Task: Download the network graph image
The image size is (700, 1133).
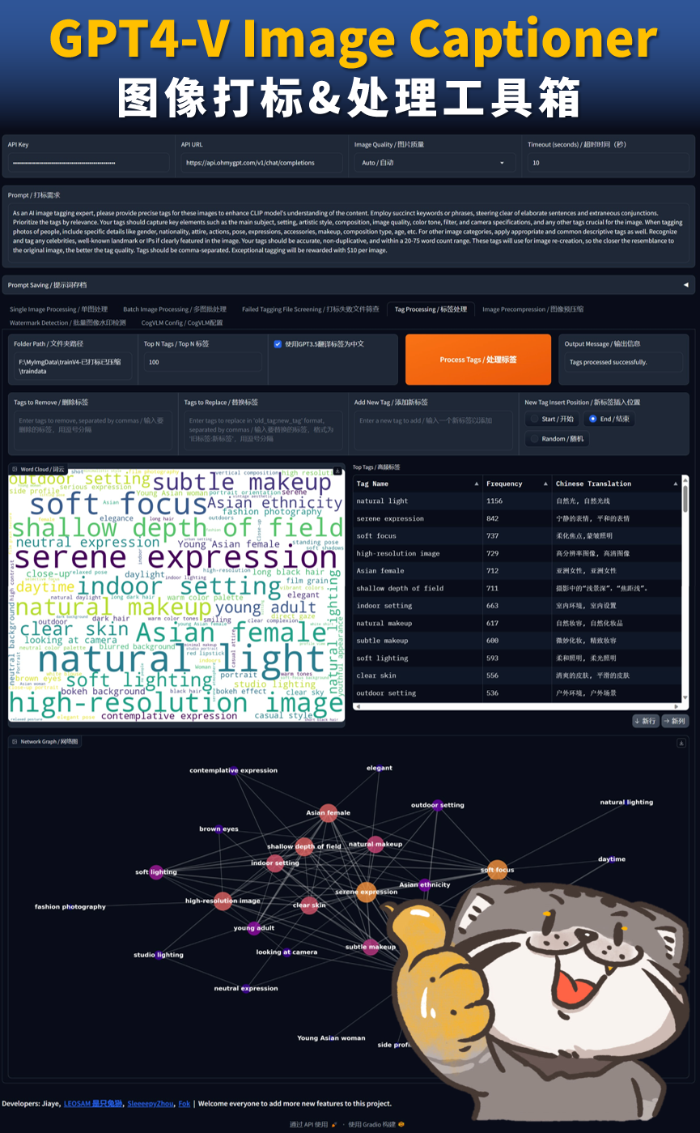Action: [x=681, y=742]
